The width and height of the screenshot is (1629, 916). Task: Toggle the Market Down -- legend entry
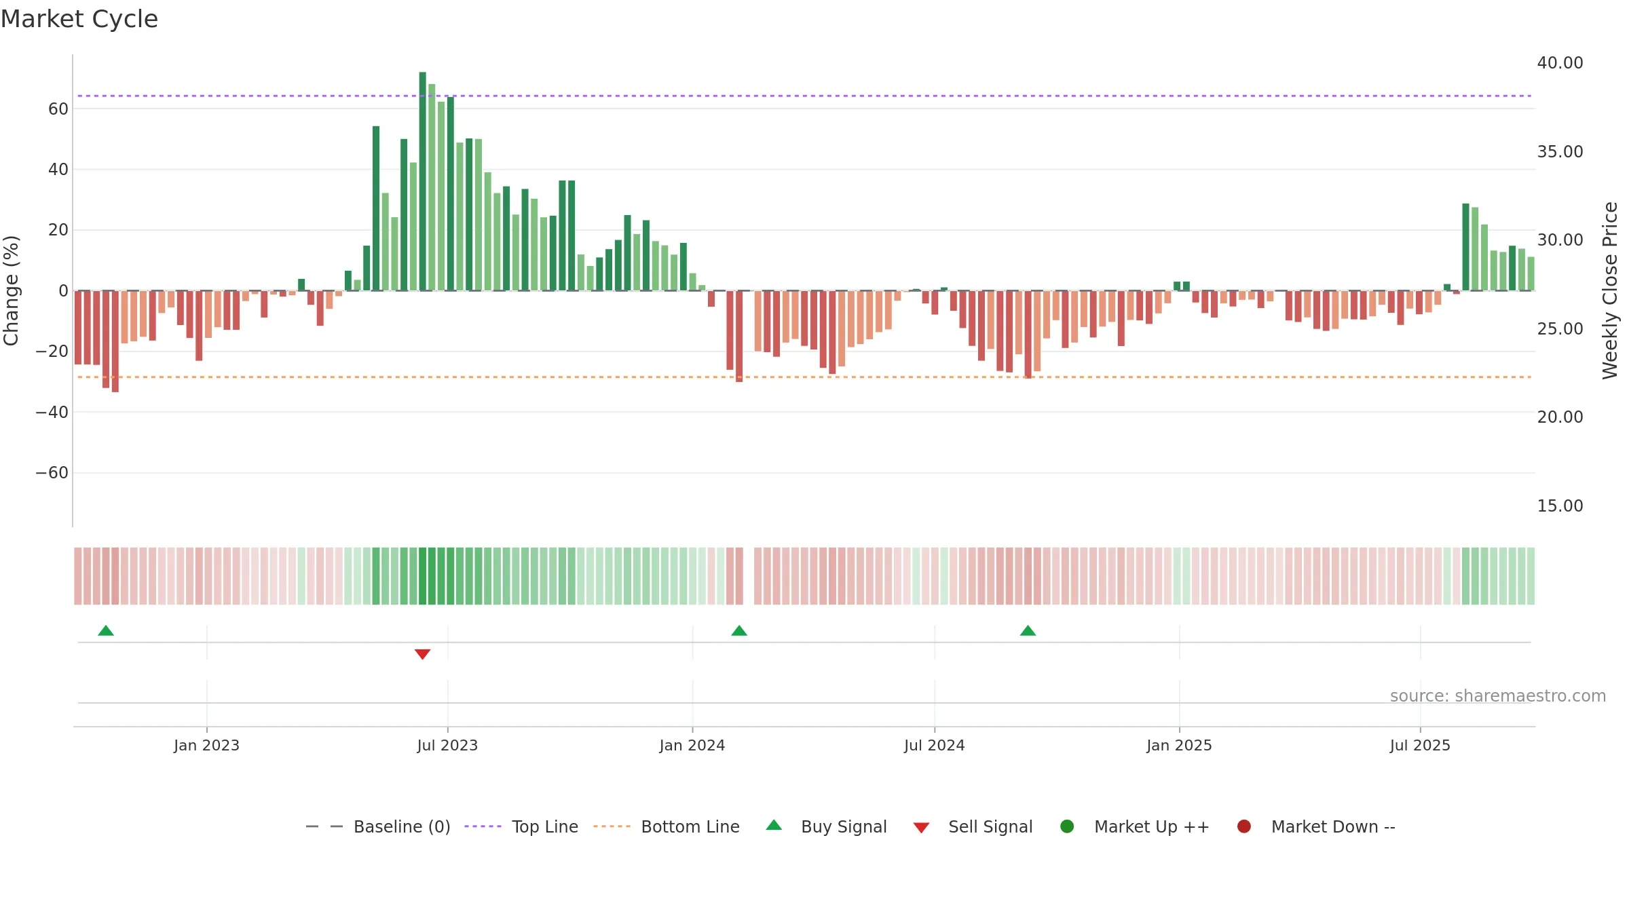pyautogui.click(x=1316, y=826)
